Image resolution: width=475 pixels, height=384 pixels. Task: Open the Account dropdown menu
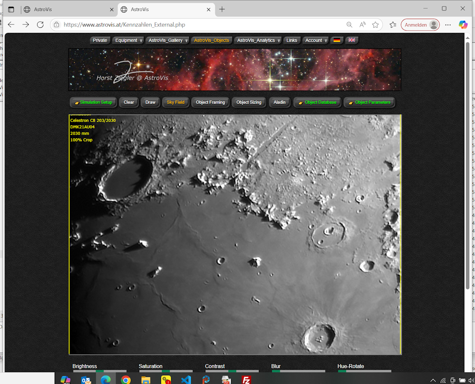pos(315,40)
